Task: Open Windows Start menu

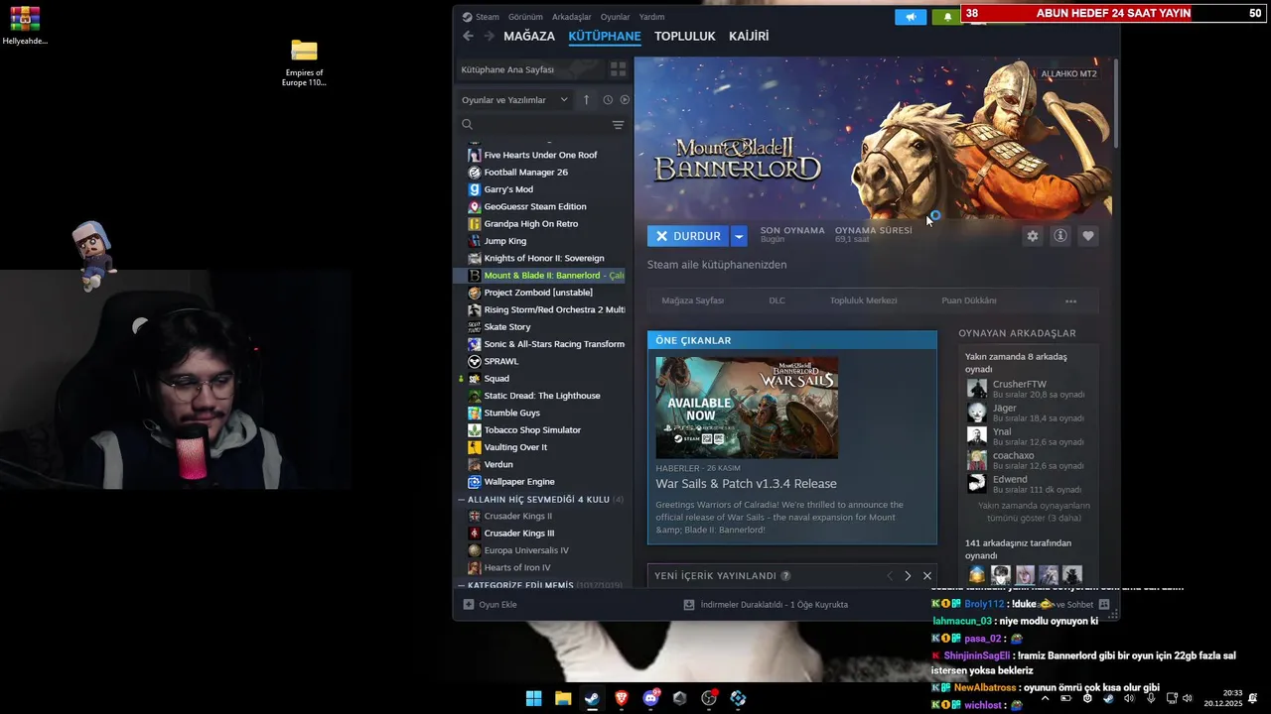Action: pyautogui.click(x=534, y=698)
